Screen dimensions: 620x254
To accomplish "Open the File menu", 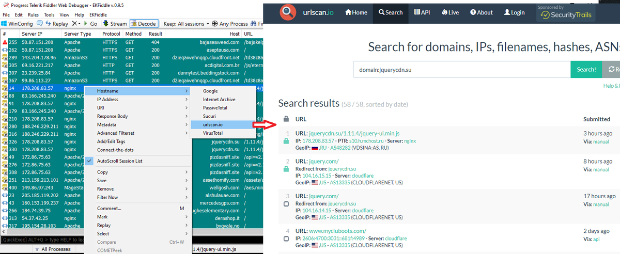I will click(x=6, y=15).
